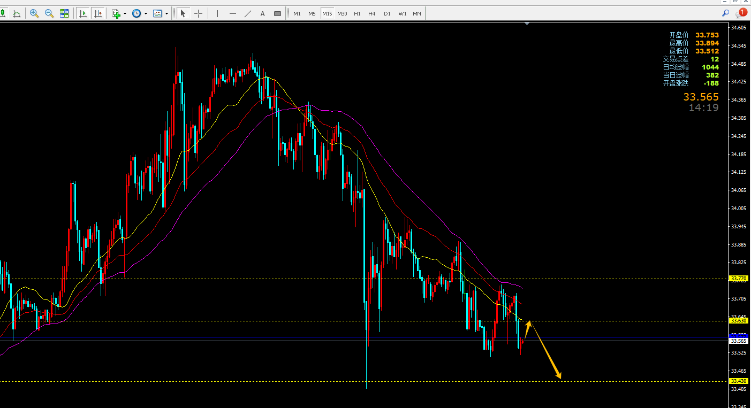The height and width of the screenshot is (408, 751).
Task: Open the add indicators list
Action: [x=116, y=13]
